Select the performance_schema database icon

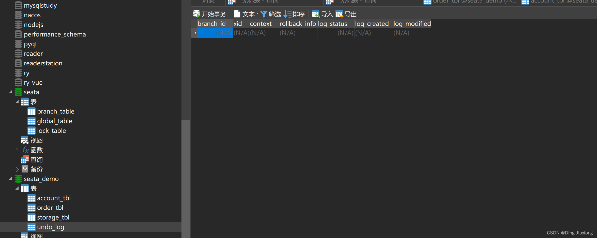point(18,34)
